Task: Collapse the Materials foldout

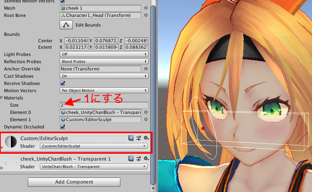Action: 2,98
